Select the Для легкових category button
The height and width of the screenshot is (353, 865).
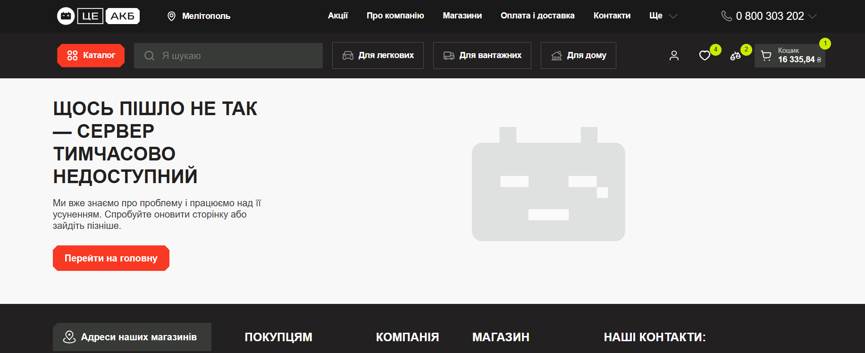(378, 56)
